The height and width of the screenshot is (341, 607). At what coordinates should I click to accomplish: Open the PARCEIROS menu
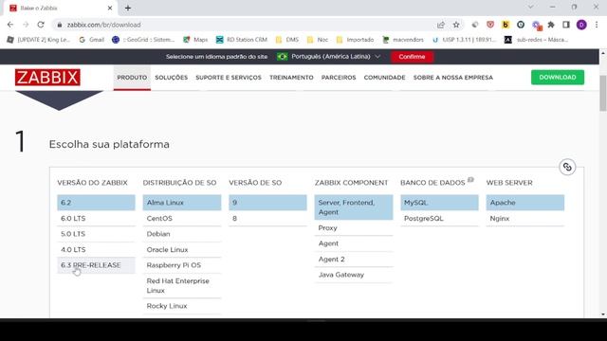tap(339, 78)
